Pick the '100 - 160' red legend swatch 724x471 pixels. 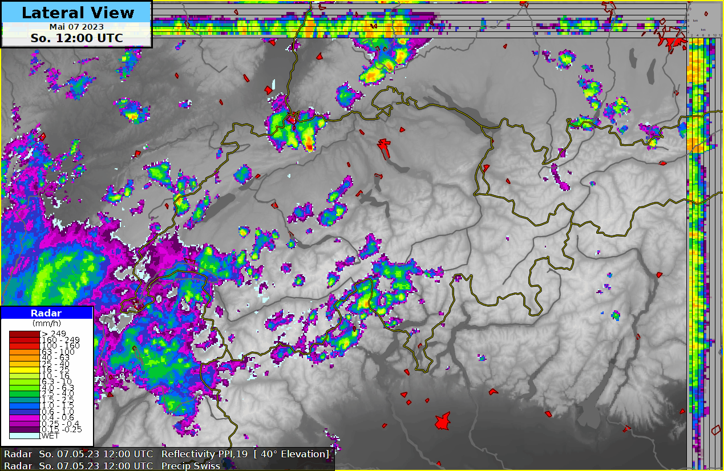click(x=25, y=346)
